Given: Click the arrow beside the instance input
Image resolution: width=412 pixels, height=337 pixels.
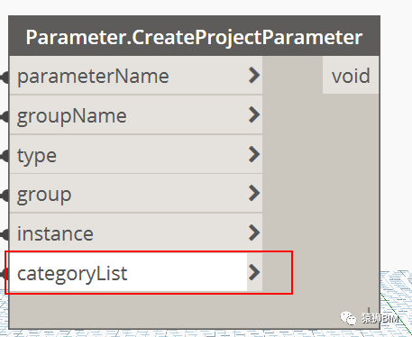Looking at the screenshot, I should tap(254, 232).
